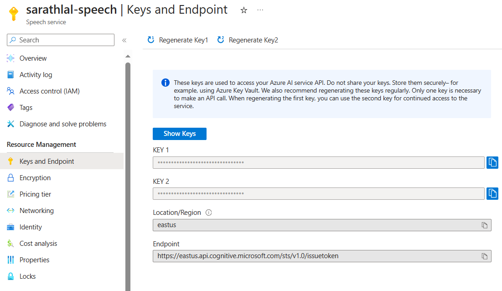Copy KEY 1 to the clipboard
The height and width of the screenshot is (291, 502).
click(492, 162)
